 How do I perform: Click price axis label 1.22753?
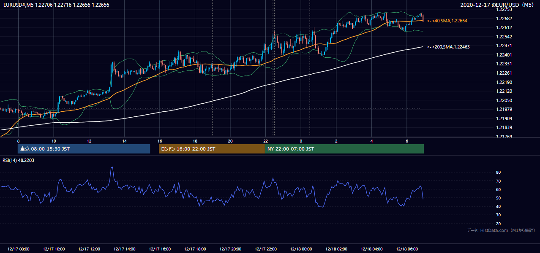(x=503, y=9)
